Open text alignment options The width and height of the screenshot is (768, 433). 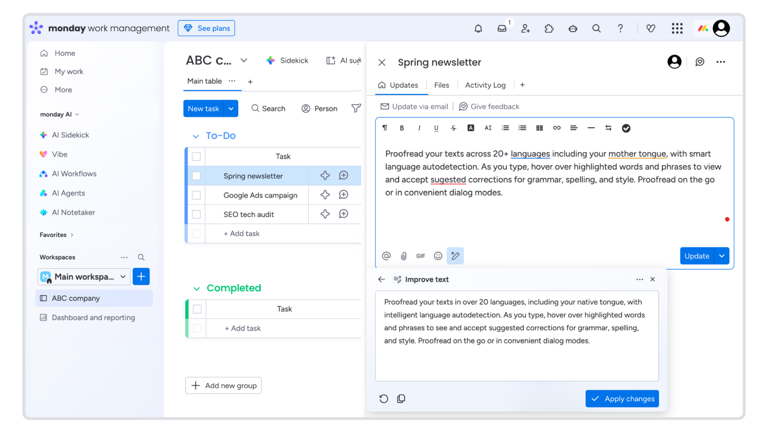[574, 128]
